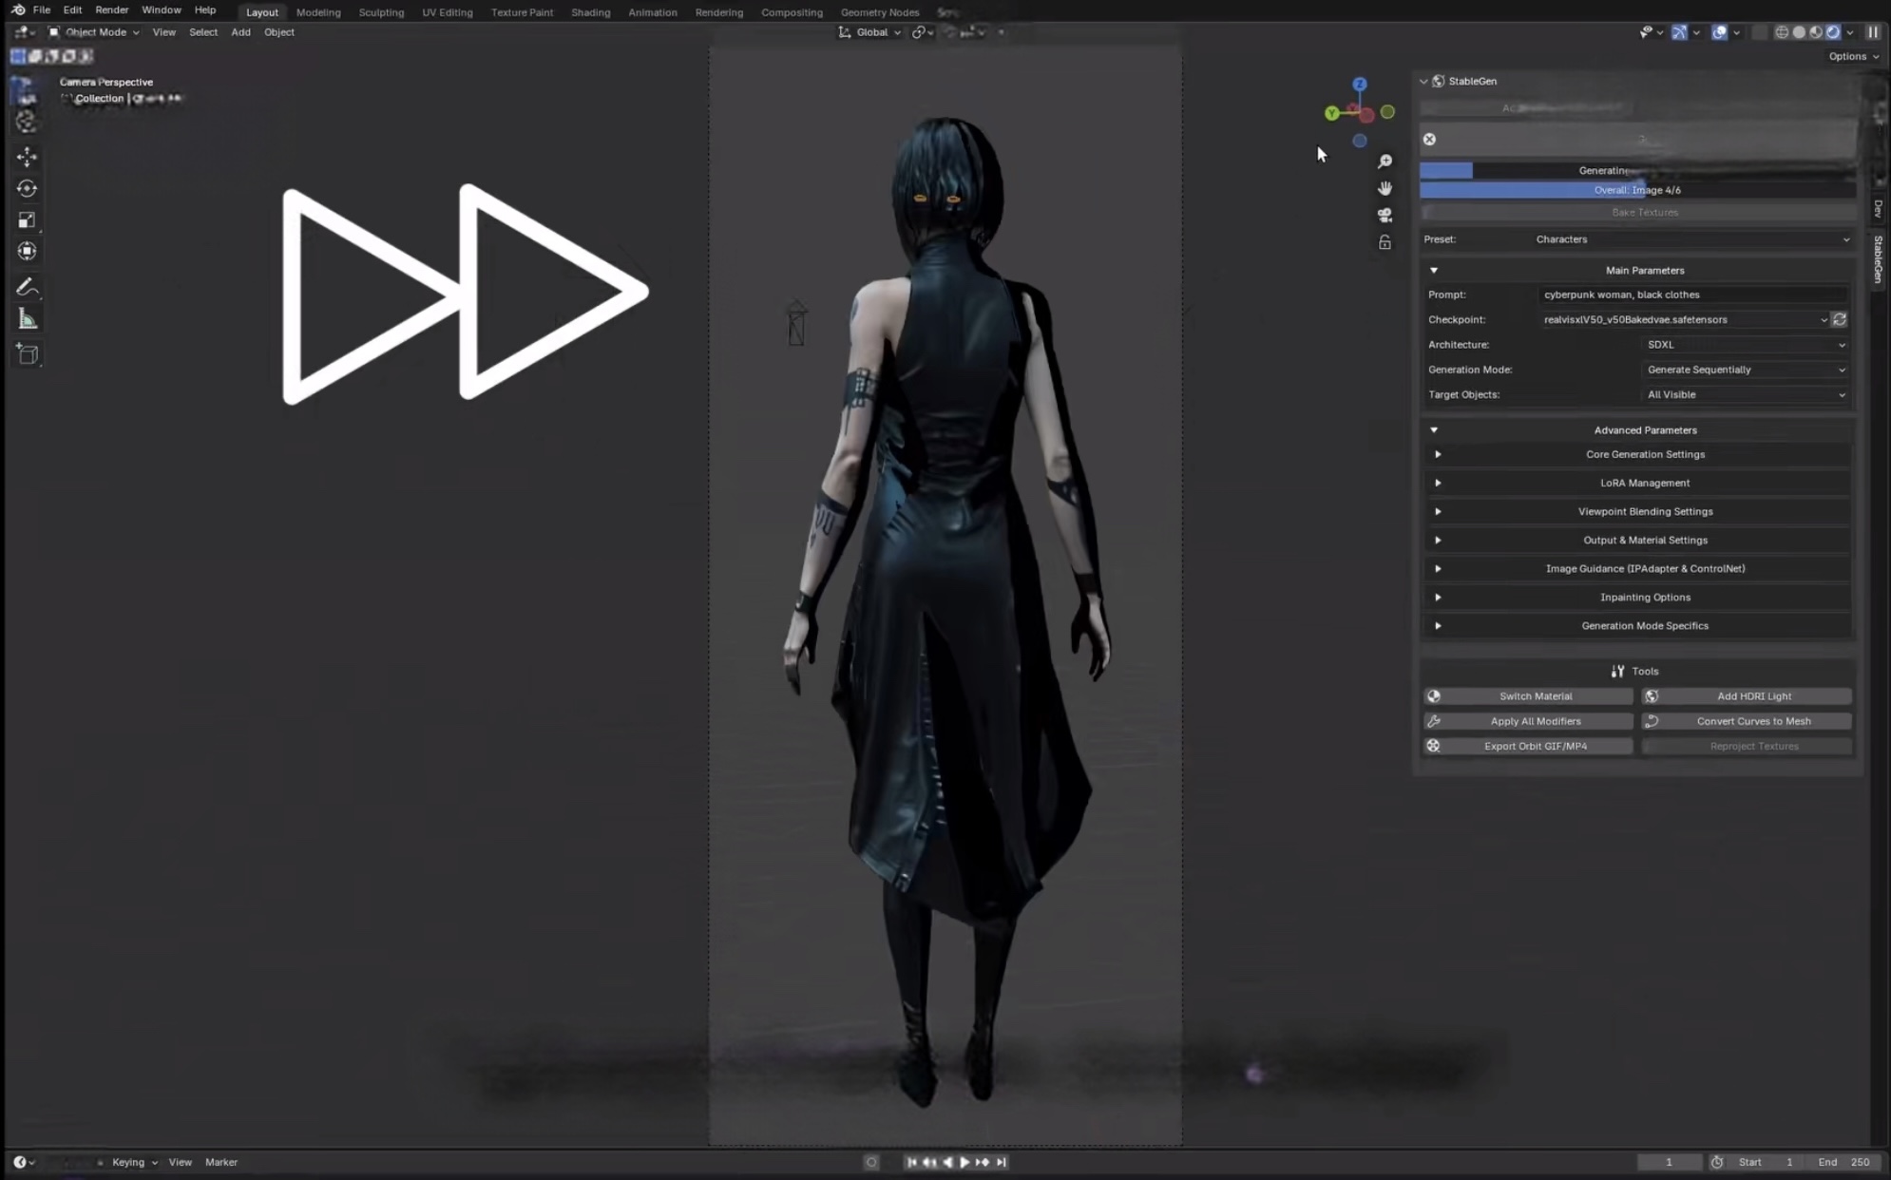Select the Rotate tool
Image resolution: width=1891 pixels, height=1180 pixels.
(27, 188)
